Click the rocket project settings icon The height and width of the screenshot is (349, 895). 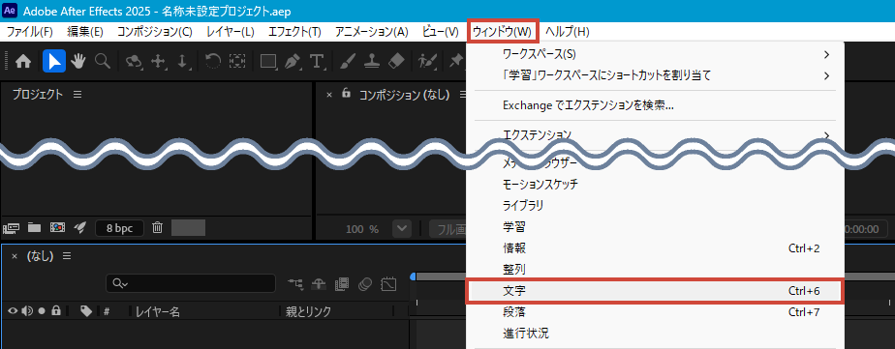click(x=79, y=228)
